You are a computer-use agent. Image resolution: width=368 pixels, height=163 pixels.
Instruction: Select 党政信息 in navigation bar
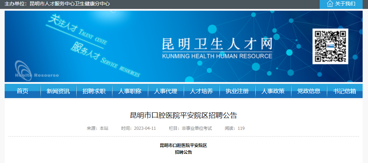click(x=309, y=91)
